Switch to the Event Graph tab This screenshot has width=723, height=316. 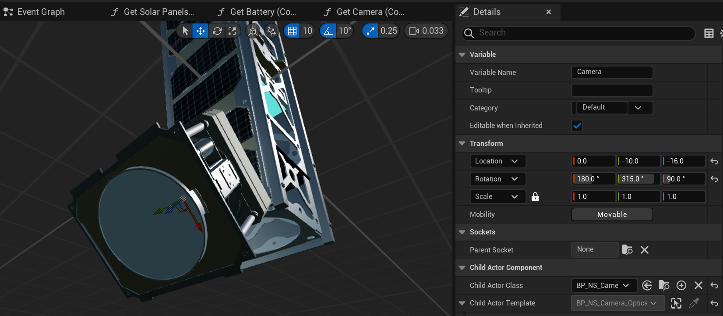pos(35,12)
